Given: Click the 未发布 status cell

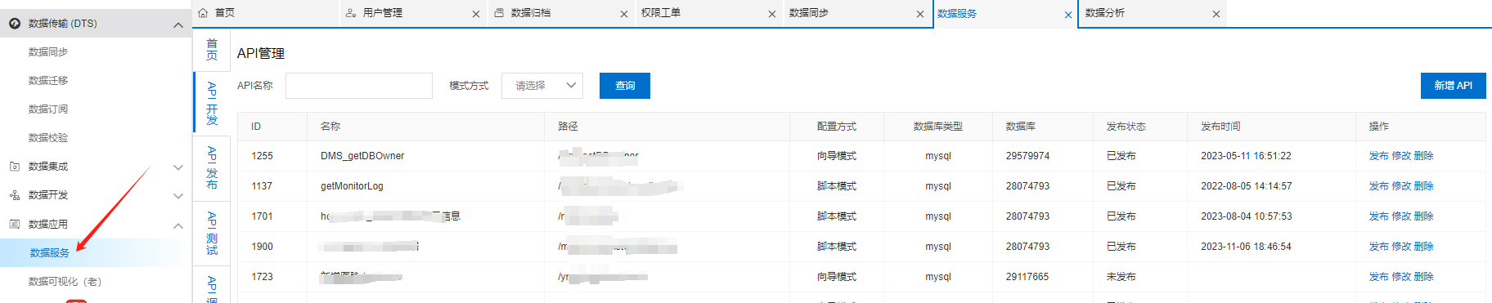Looking at the screenshot, I should coord(1121,277).
